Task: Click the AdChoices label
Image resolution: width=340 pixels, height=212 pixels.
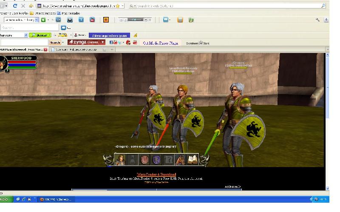Action: tap(232, 187)
